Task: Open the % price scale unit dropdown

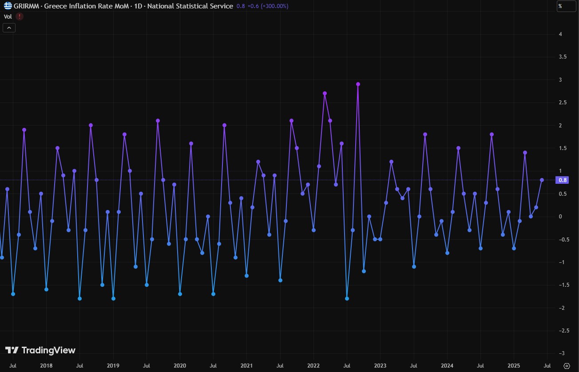Action: click(567, 6)
